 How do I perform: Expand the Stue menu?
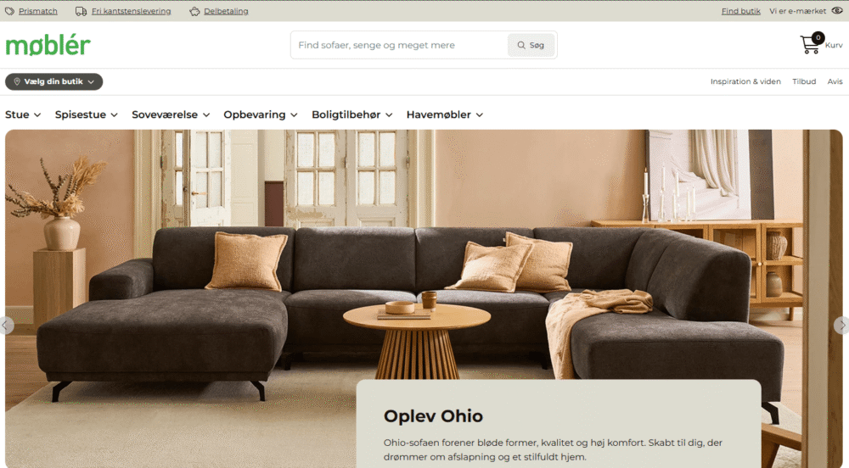[23, 114]
